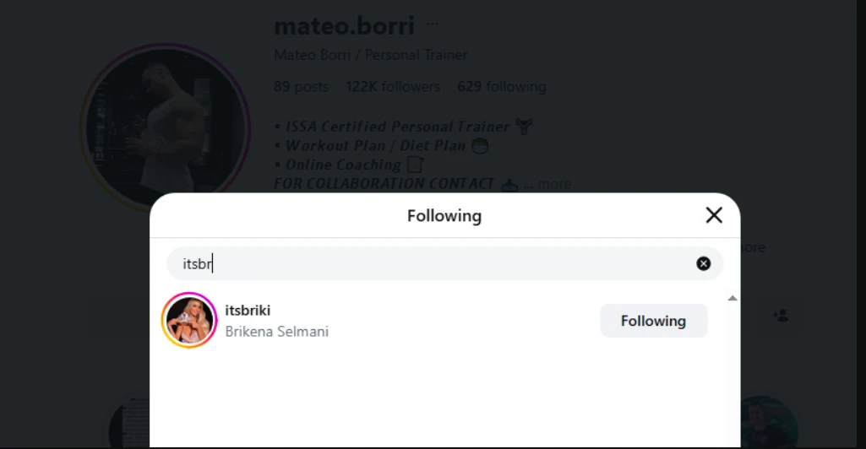The height and width of the screenshot is (449, 866).
Task: Unfollow itsbriki via the Following button
Action: (x=653, y=321)
